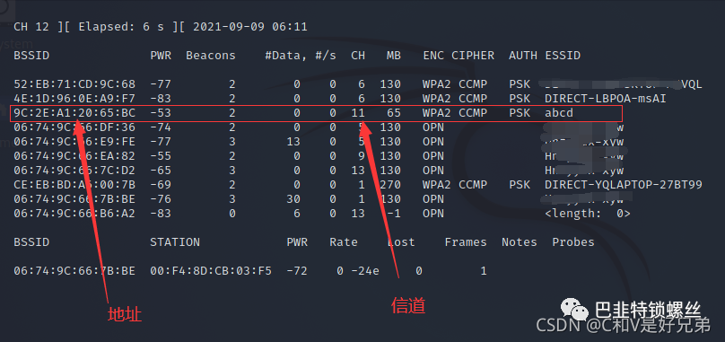The image size is (725, 342).
Task: Click the red 信道 annotation label
Action: [x=408, y=306]
